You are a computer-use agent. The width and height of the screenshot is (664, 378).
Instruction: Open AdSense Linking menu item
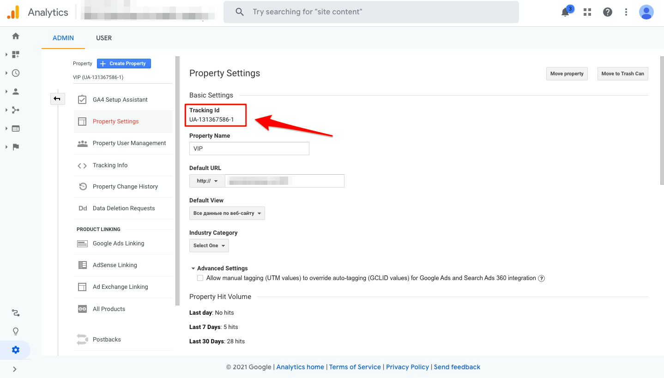coord(123,265)
